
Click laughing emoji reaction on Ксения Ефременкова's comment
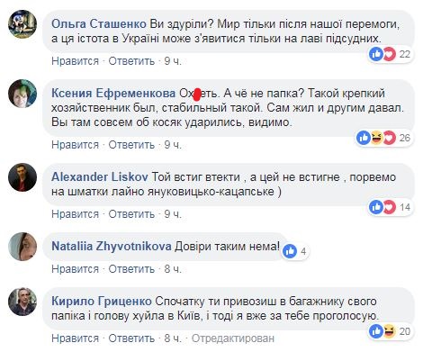click(376, 138)
